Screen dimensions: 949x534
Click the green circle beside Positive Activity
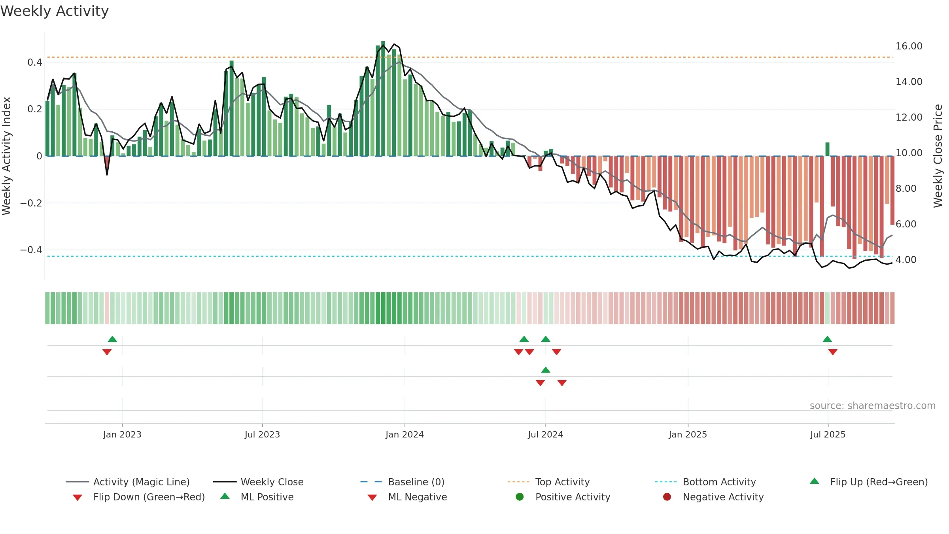pyautogui.click(x=520, y=497)
